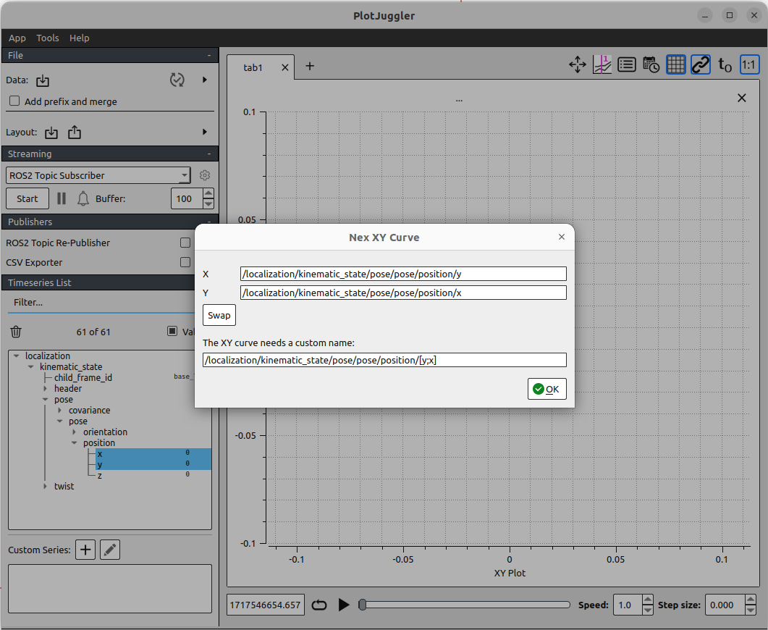Click the link axes chain icon

tap(700, 65)
